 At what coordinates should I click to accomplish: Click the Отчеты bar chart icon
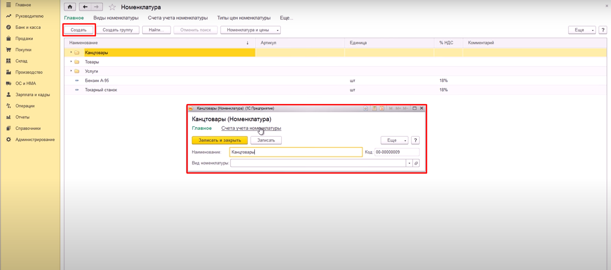click(x=8, y=117)
